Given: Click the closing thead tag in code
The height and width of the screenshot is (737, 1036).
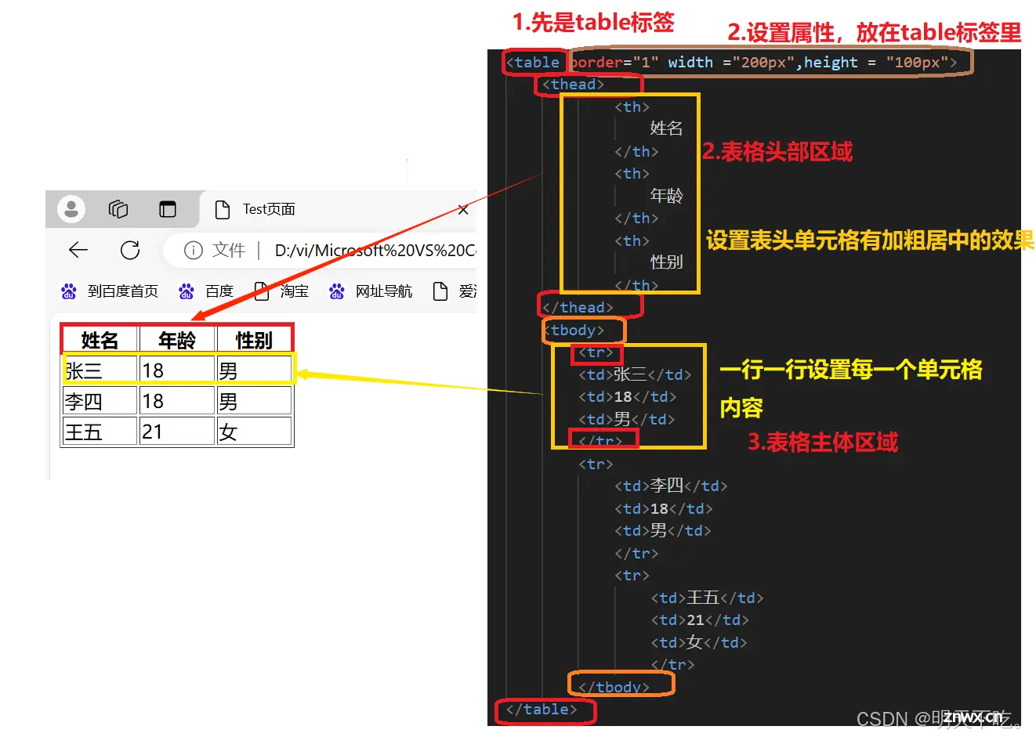Looking at the screenshot, I should click(x=578, y=307).
